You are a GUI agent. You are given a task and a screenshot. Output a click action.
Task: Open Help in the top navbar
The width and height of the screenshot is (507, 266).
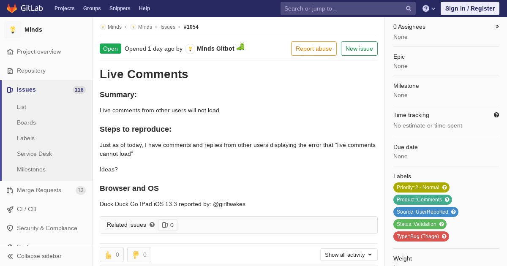coord(144,8)
